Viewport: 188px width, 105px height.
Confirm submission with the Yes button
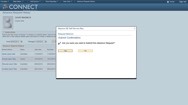65,51
